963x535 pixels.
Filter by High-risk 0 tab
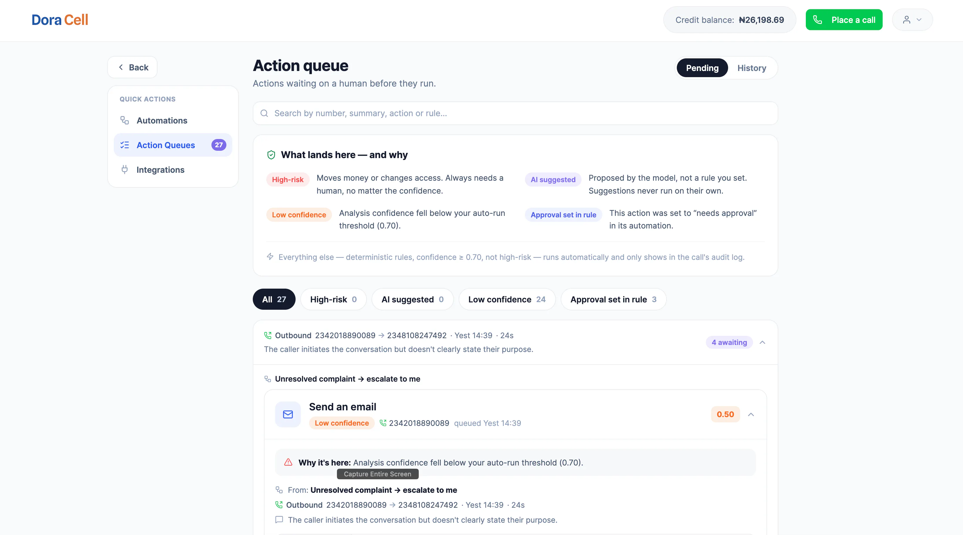coord(333,299)
